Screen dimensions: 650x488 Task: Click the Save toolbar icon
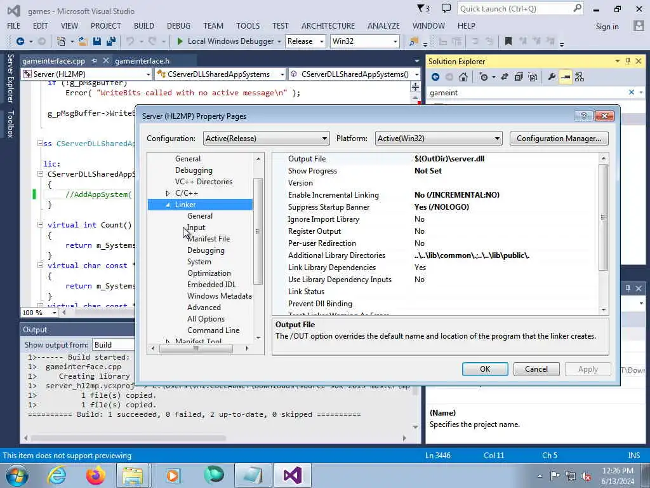click(x=97, y=41)
